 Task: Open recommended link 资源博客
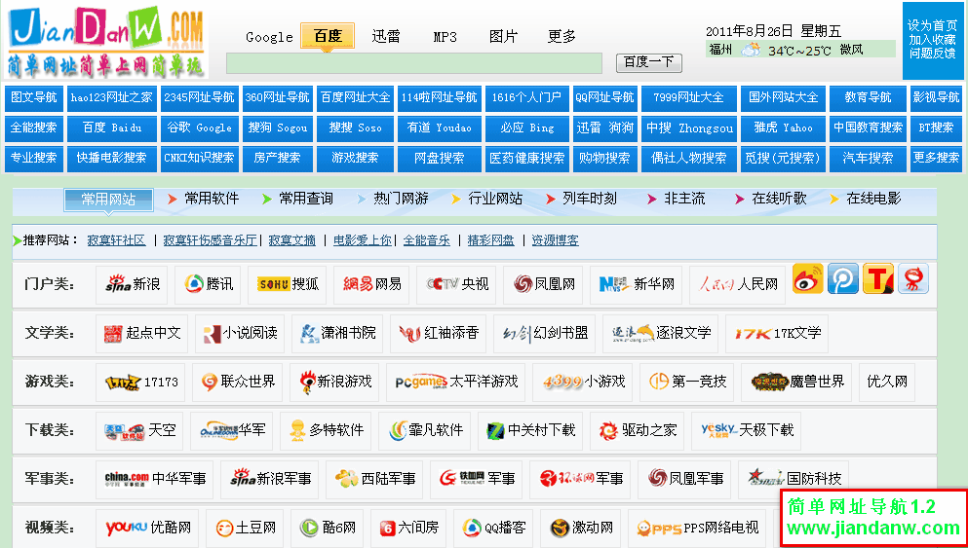tap(556, 241)
